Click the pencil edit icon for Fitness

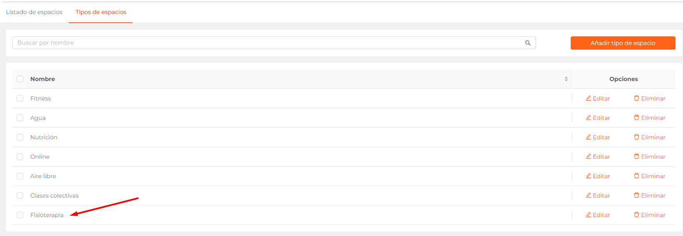click(x=589, y=98)
